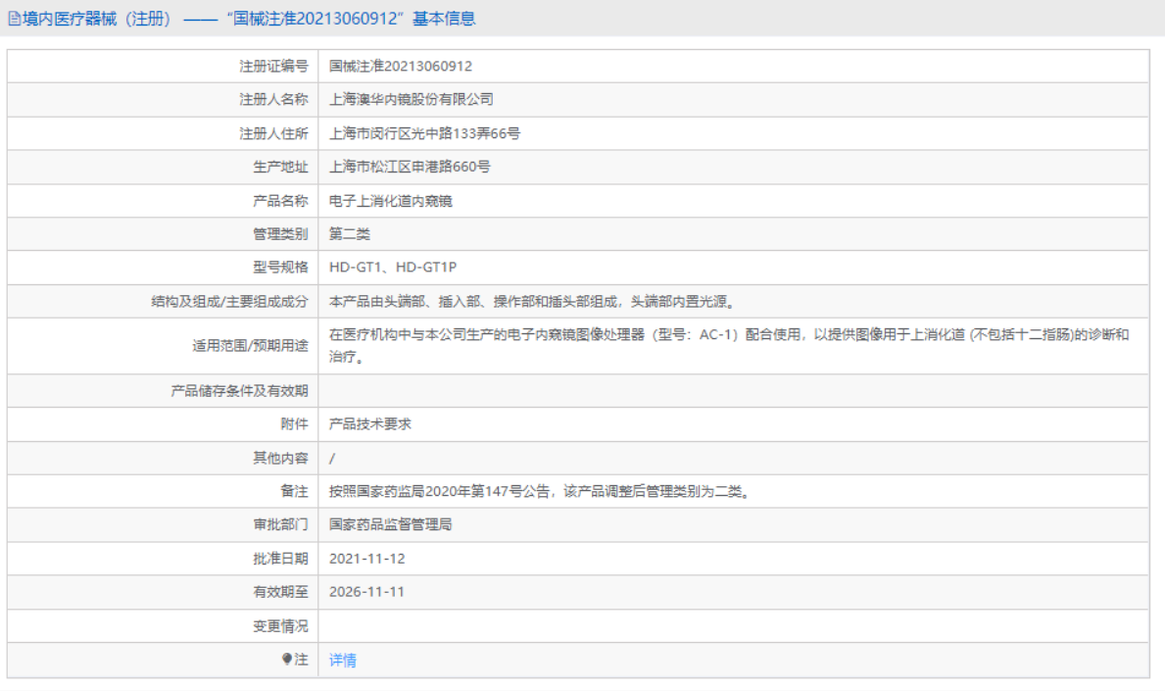
Task: Click registrant address 上海市闵行区光中路133弄66号
Action: (x=425, y=133)
